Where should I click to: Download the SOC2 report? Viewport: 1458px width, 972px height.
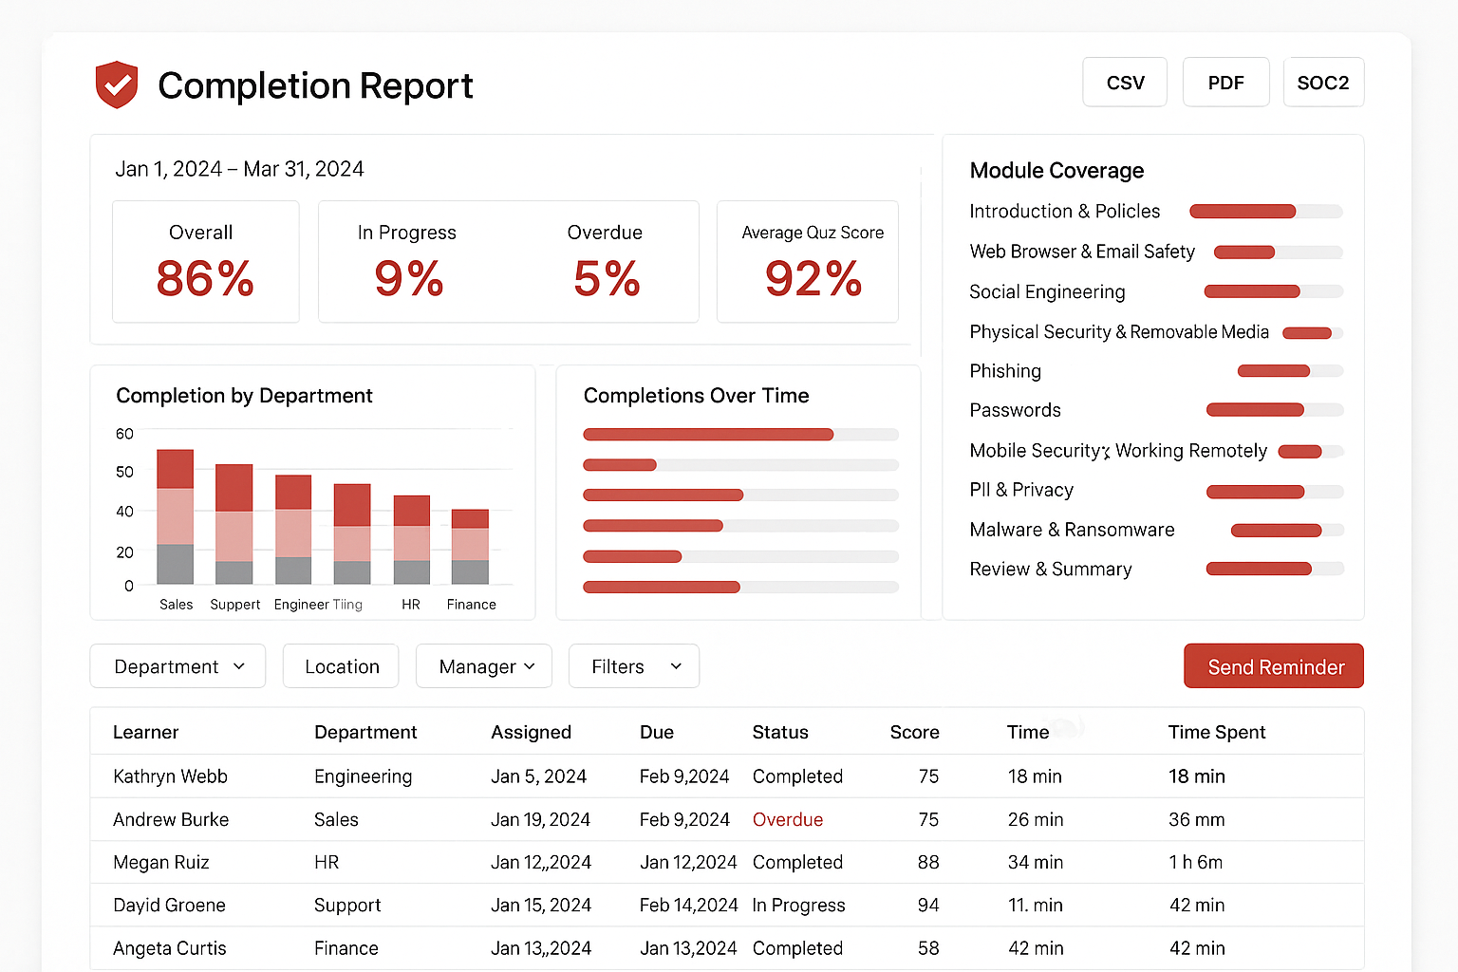pos(1322,83)
